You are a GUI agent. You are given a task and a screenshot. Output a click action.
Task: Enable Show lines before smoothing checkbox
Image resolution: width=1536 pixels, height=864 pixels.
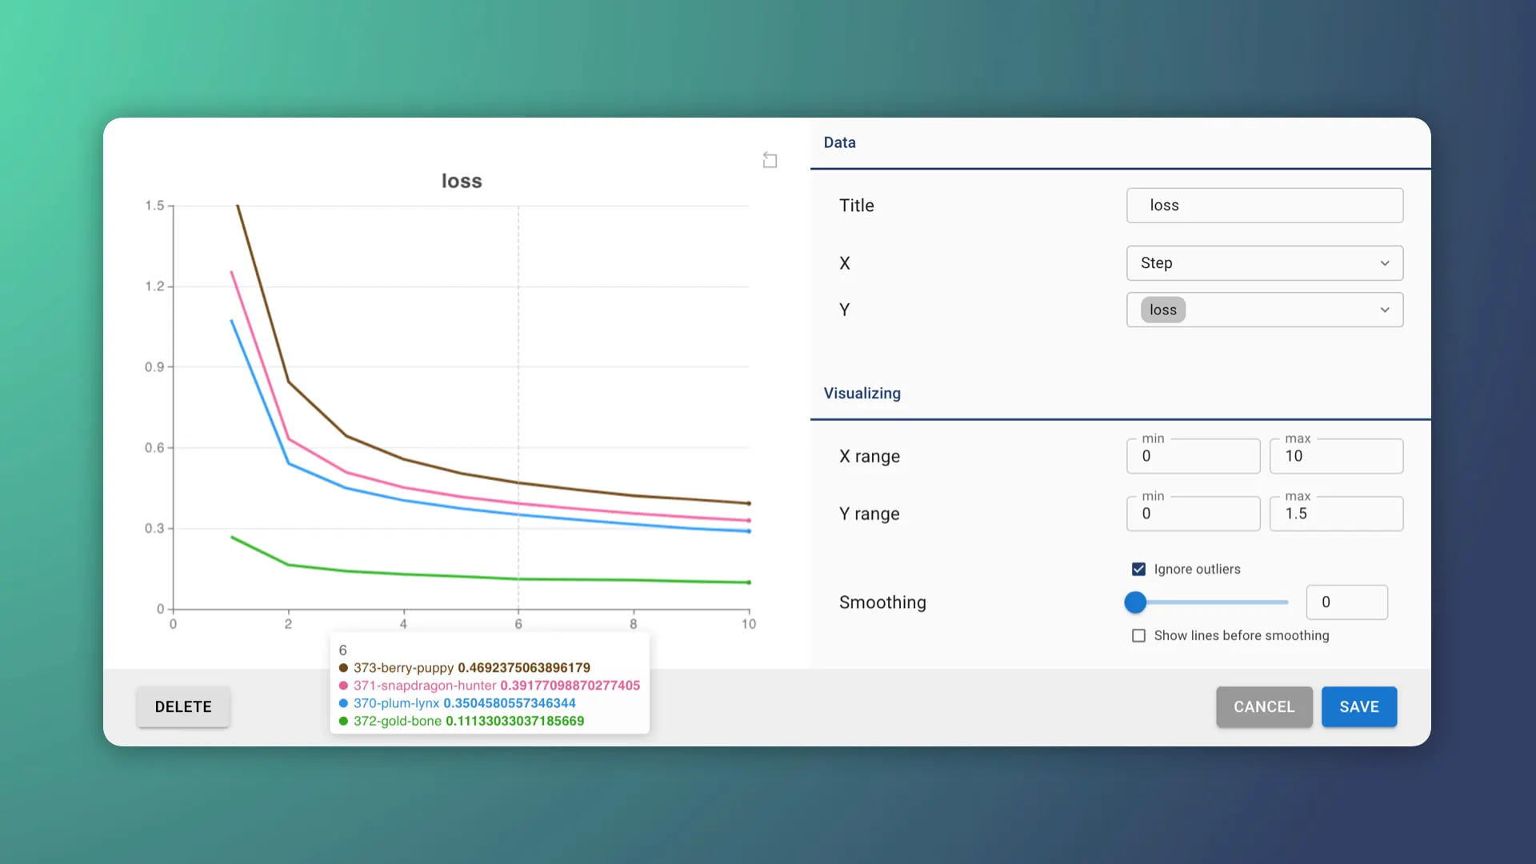pos(1138,635)
